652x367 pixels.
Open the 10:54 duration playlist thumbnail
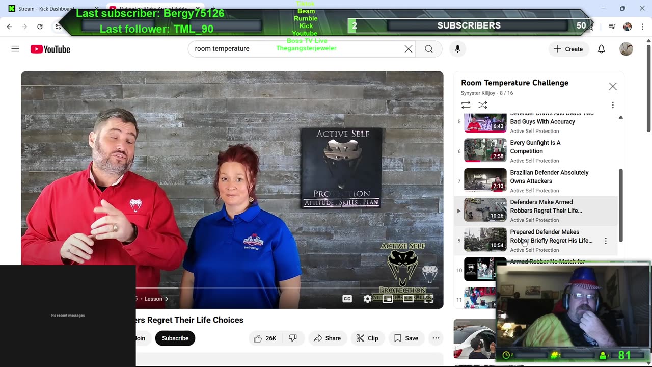[x=485, y=240]
